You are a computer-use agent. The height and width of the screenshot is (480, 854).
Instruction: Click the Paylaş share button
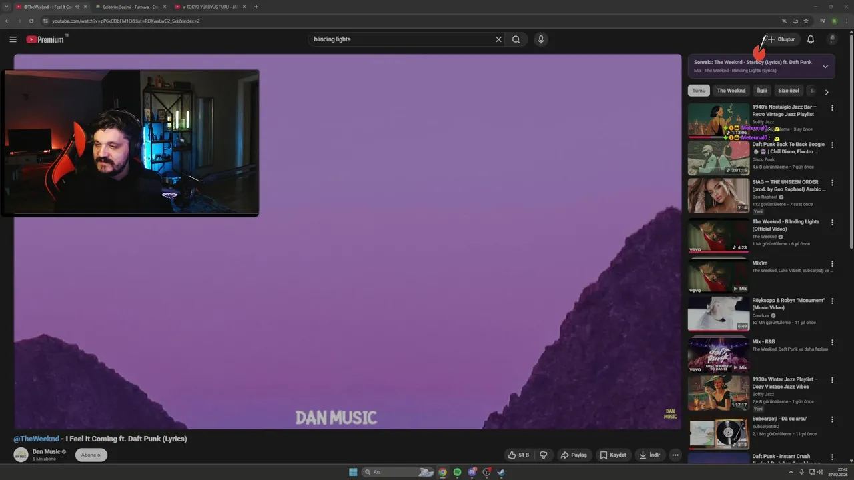pos(574,455)
